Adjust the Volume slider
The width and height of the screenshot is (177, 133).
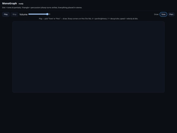point(39,14)
